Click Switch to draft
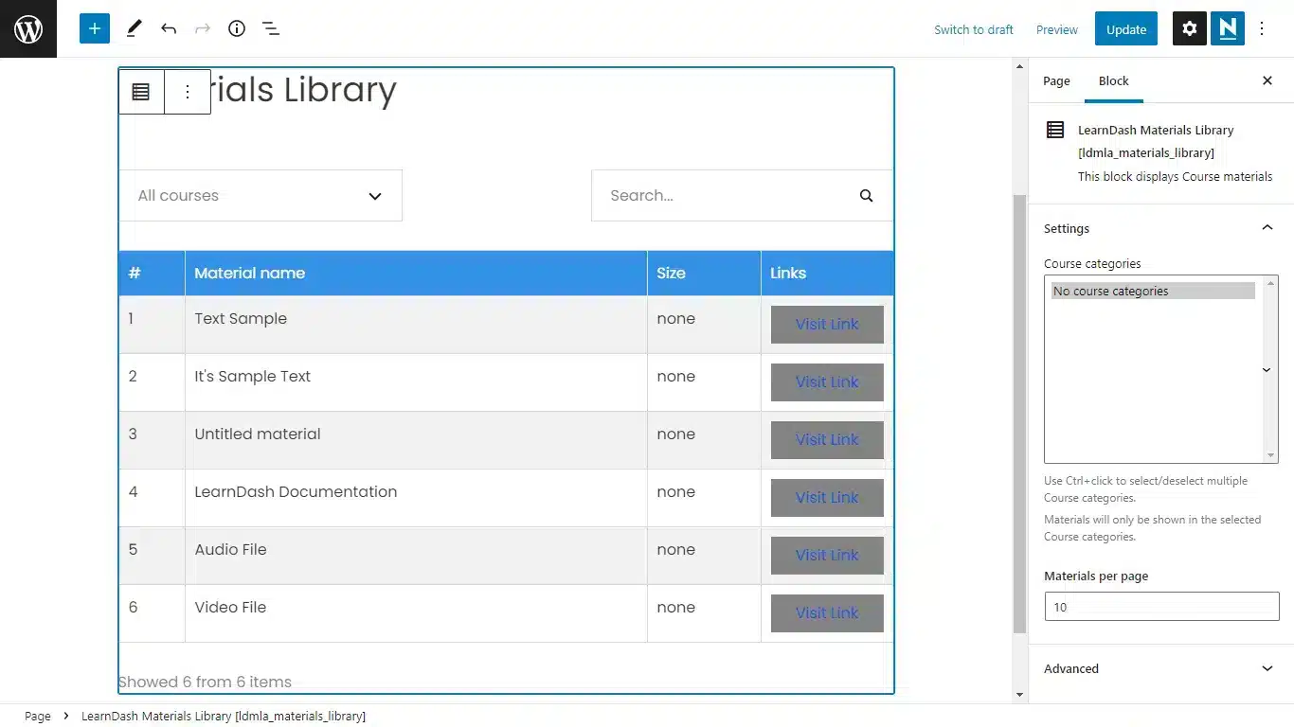 click(x=974, y=29)
